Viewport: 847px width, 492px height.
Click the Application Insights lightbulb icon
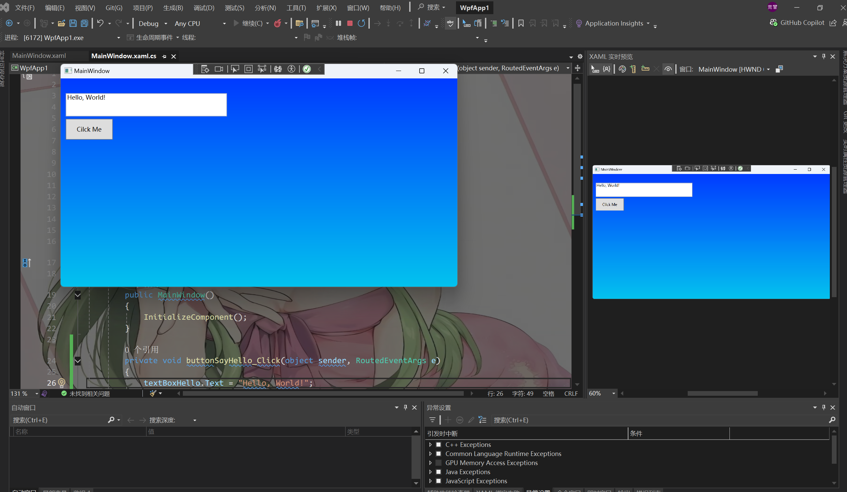(x=579, y=23)
